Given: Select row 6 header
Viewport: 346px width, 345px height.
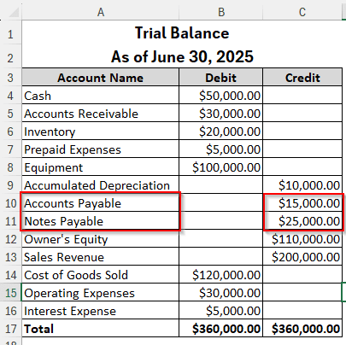Looking at the screenshot, I should pos(11,132).
